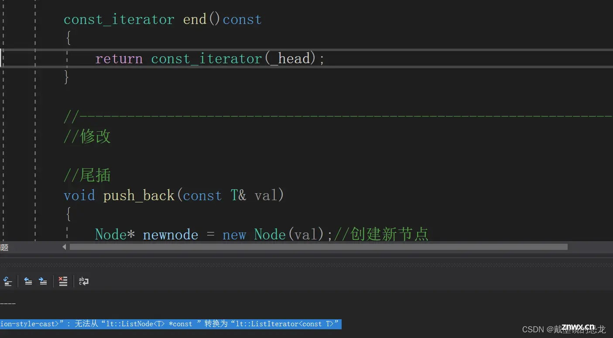Screen dimensions: 613x338
Task: Click the '//修改' comment
Action: (x=87, y=137)
